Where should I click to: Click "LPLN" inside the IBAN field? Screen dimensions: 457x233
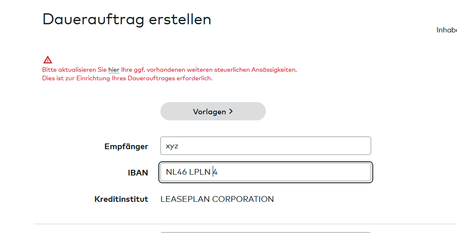(x=199, y=173)
